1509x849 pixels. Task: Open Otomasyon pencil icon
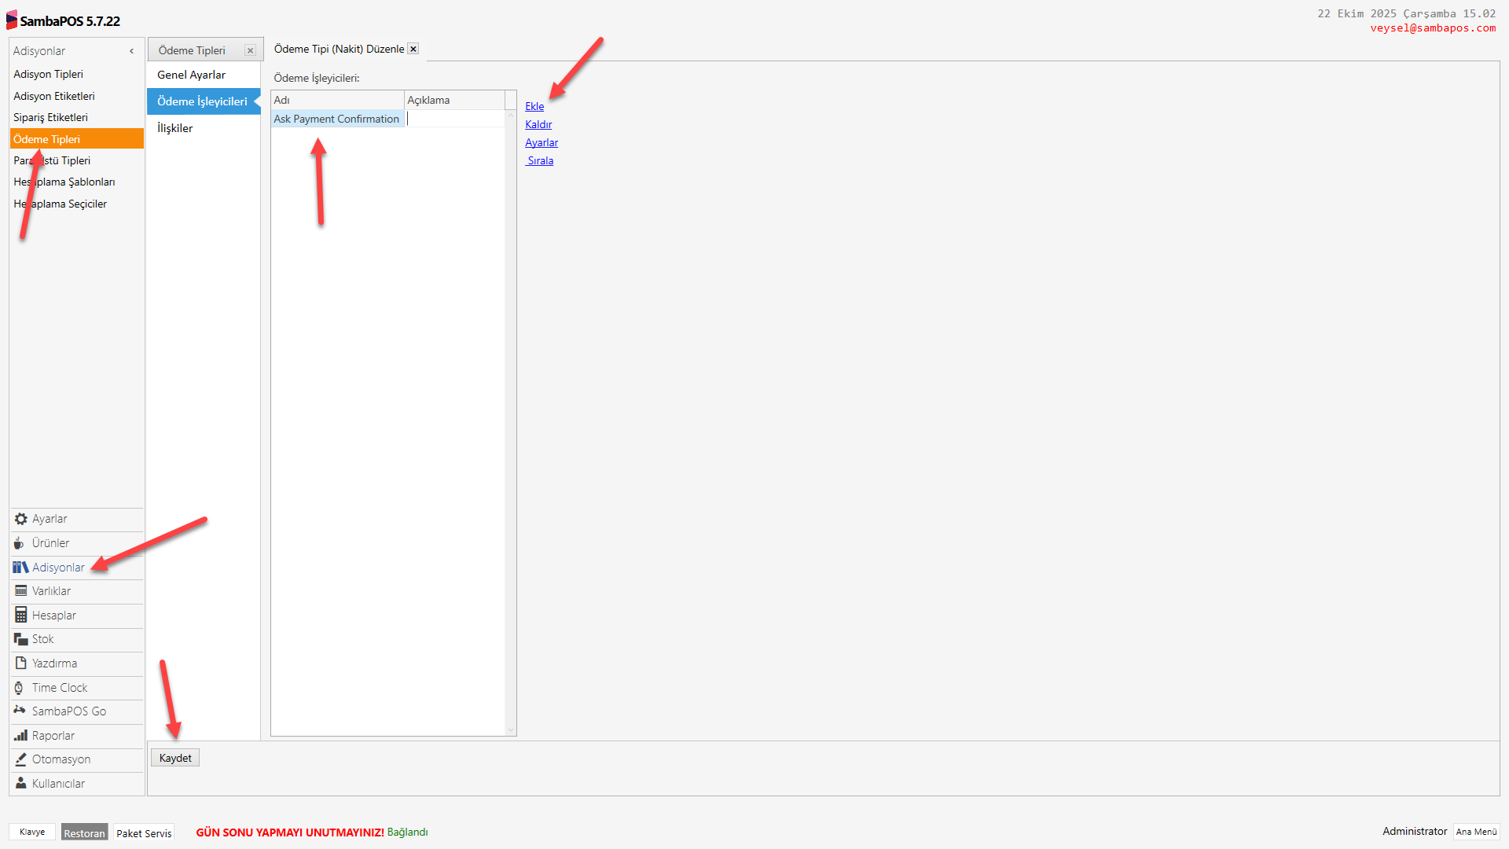pyautogui.click(x=21, y=759)
